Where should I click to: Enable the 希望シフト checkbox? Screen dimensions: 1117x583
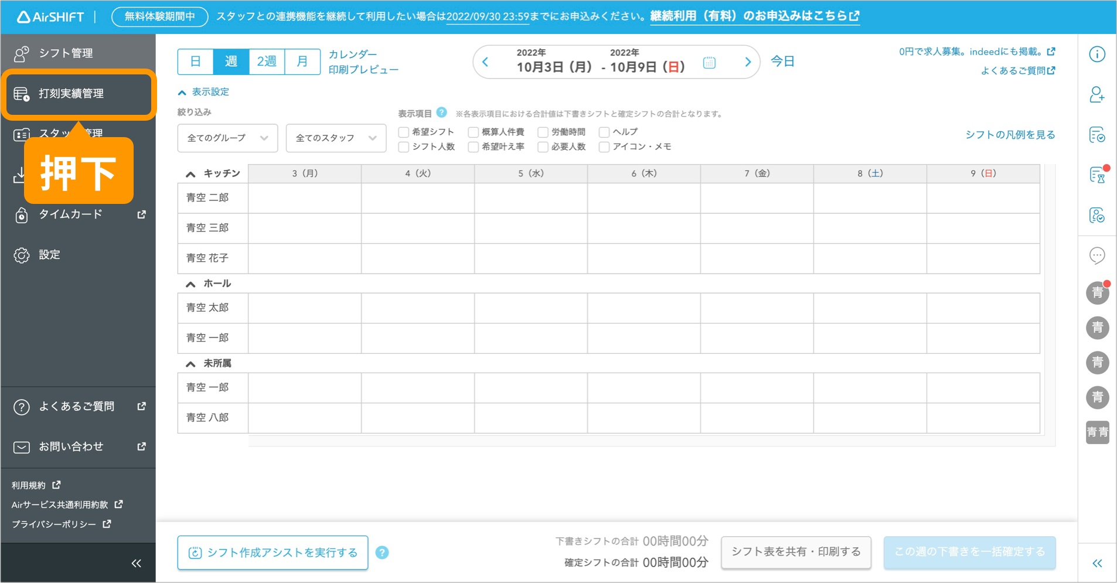coord(403,132)
